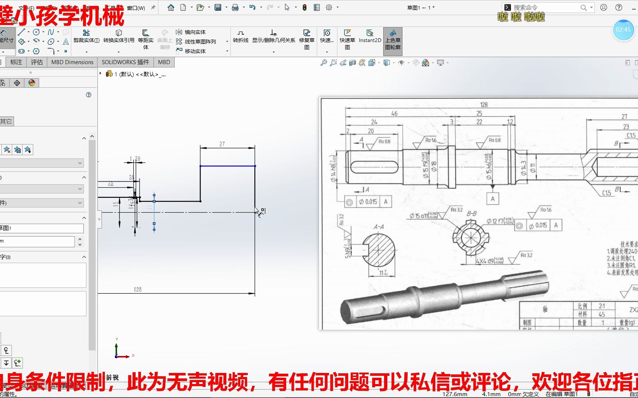Screen dimensions: 638x398
Task: Click Rapid Sketch (快速草图)
Action: click(347, 40)
